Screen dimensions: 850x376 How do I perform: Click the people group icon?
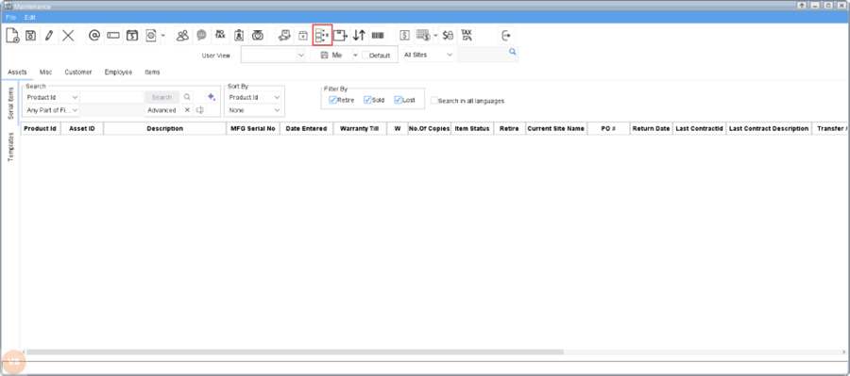[x=182, y=36]
